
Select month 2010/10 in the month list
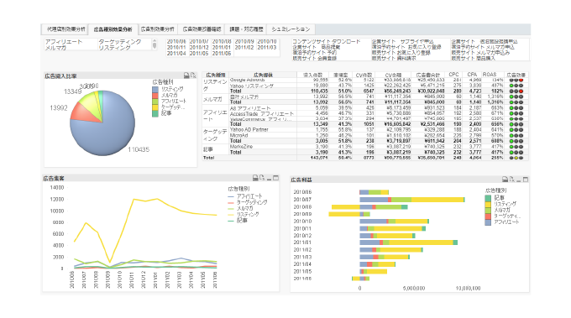point(267,41)
